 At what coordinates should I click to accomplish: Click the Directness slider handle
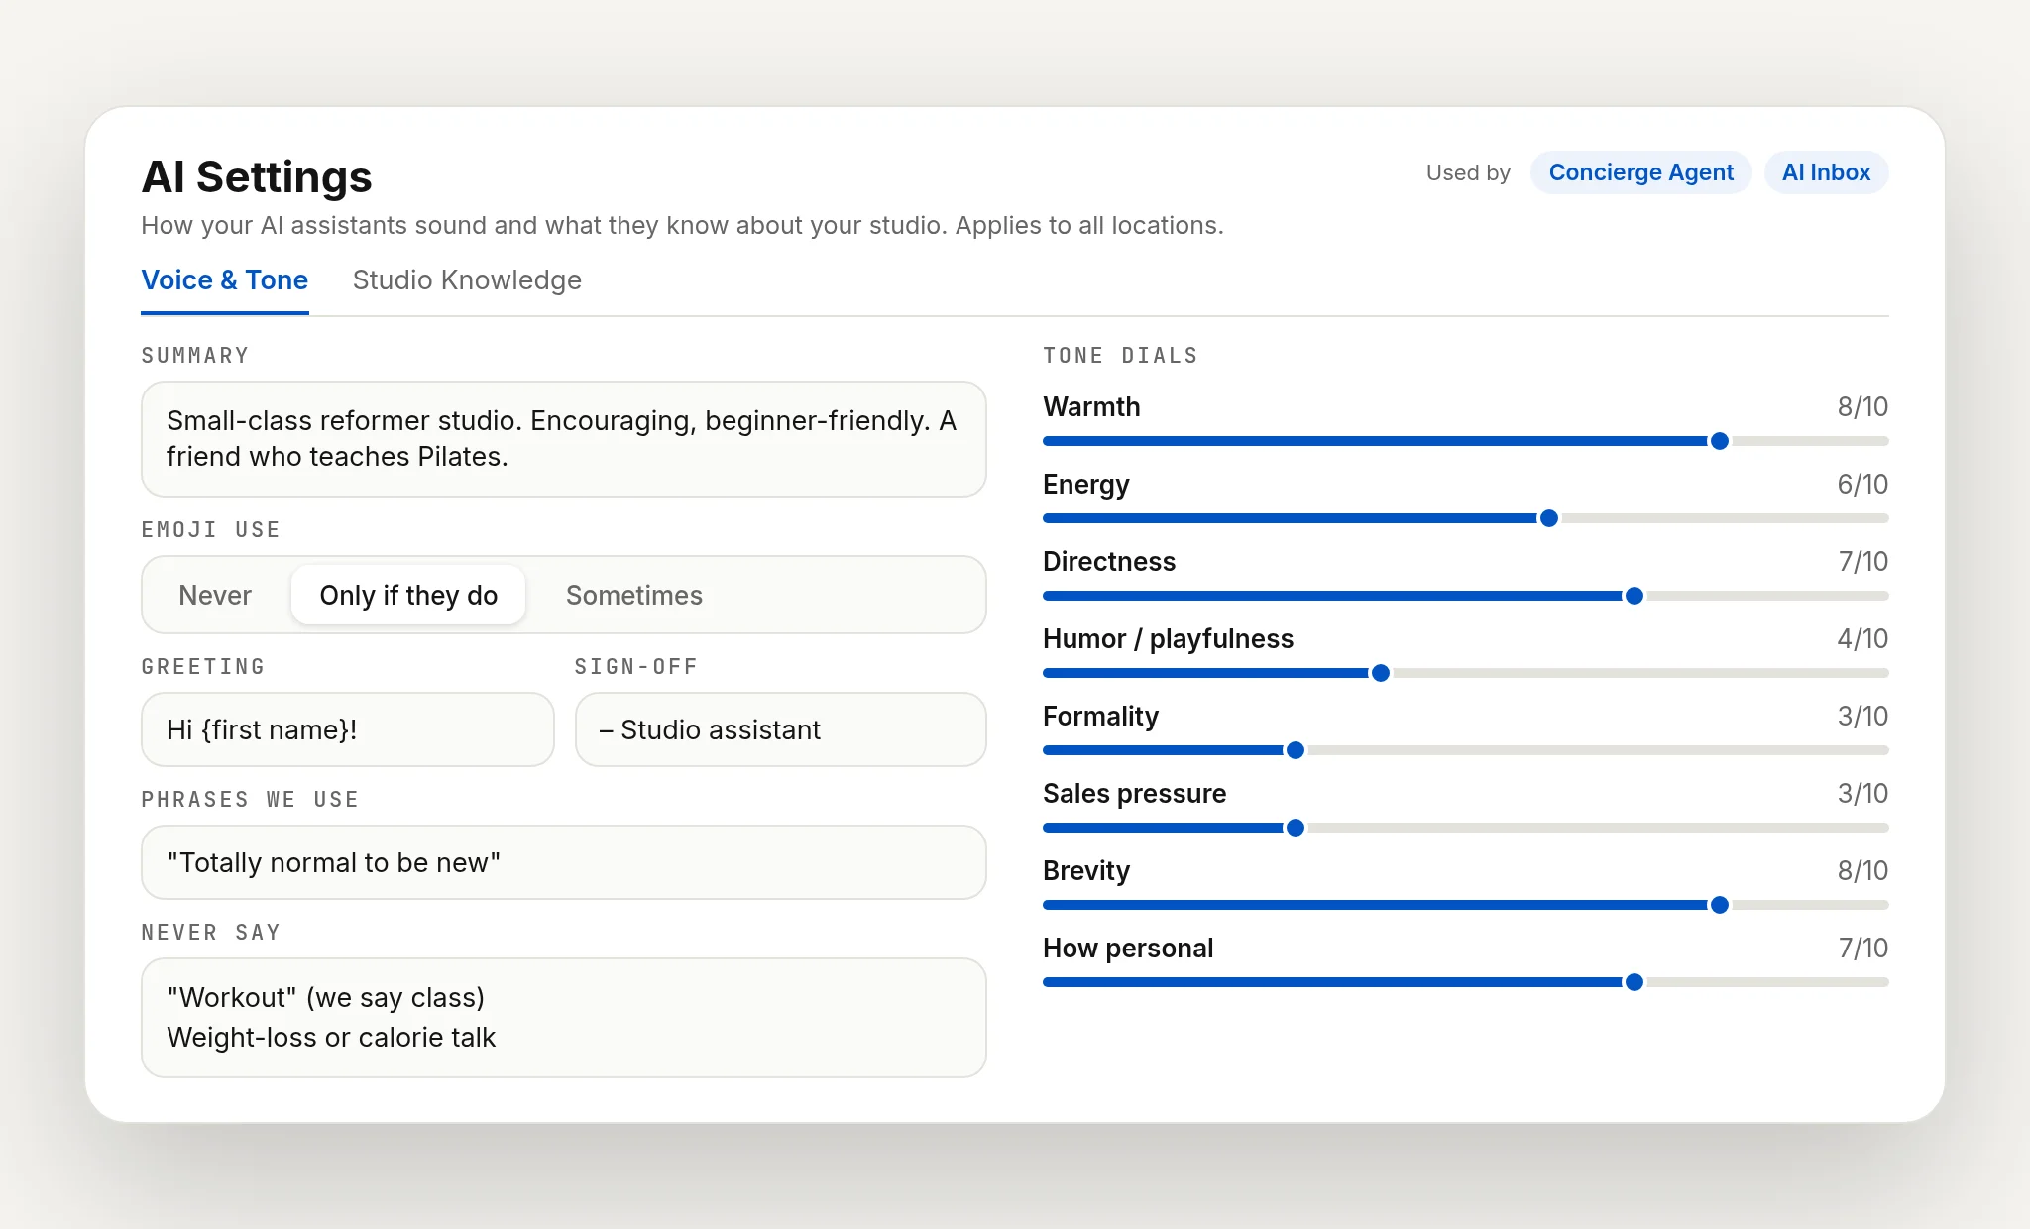[x=1635, y=596]
